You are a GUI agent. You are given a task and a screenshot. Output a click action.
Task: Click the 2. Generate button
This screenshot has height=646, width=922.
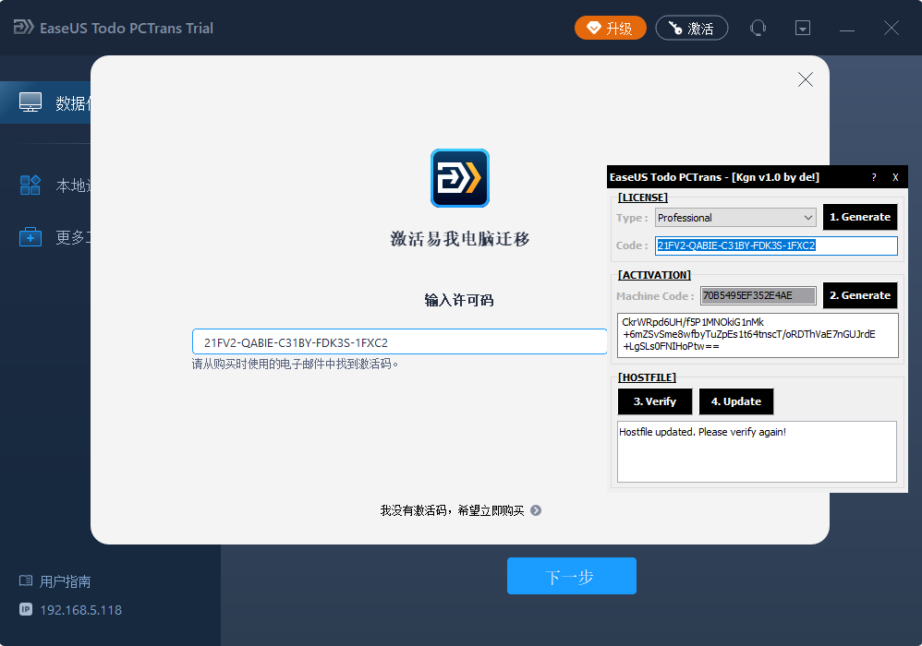[860, 295]
